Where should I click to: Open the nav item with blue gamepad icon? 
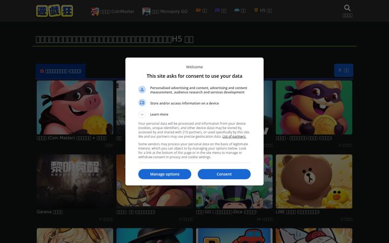point(240,10)
